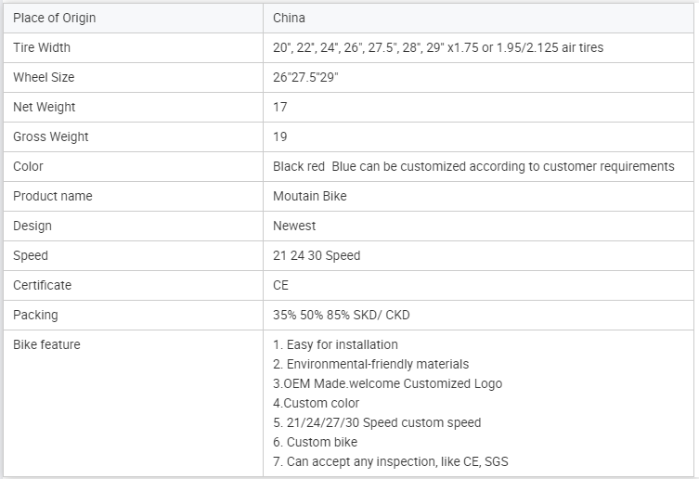699x479 pixels.
Task: Click the "CE" certificate value
Action: pyautogui.click(x=281, y=285)
